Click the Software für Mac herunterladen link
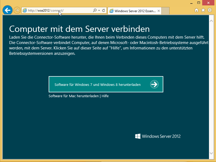 (x=74, y=96)
